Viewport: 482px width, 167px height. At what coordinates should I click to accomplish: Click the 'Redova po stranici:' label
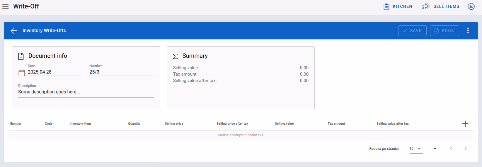coord(384,149)
